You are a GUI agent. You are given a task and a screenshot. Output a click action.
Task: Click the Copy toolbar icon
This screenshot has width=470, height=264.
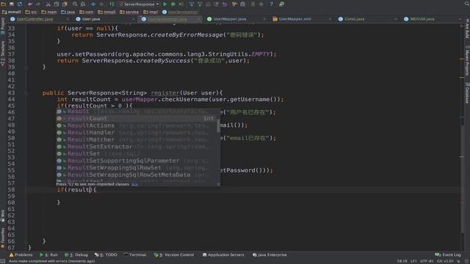point(57,4)
